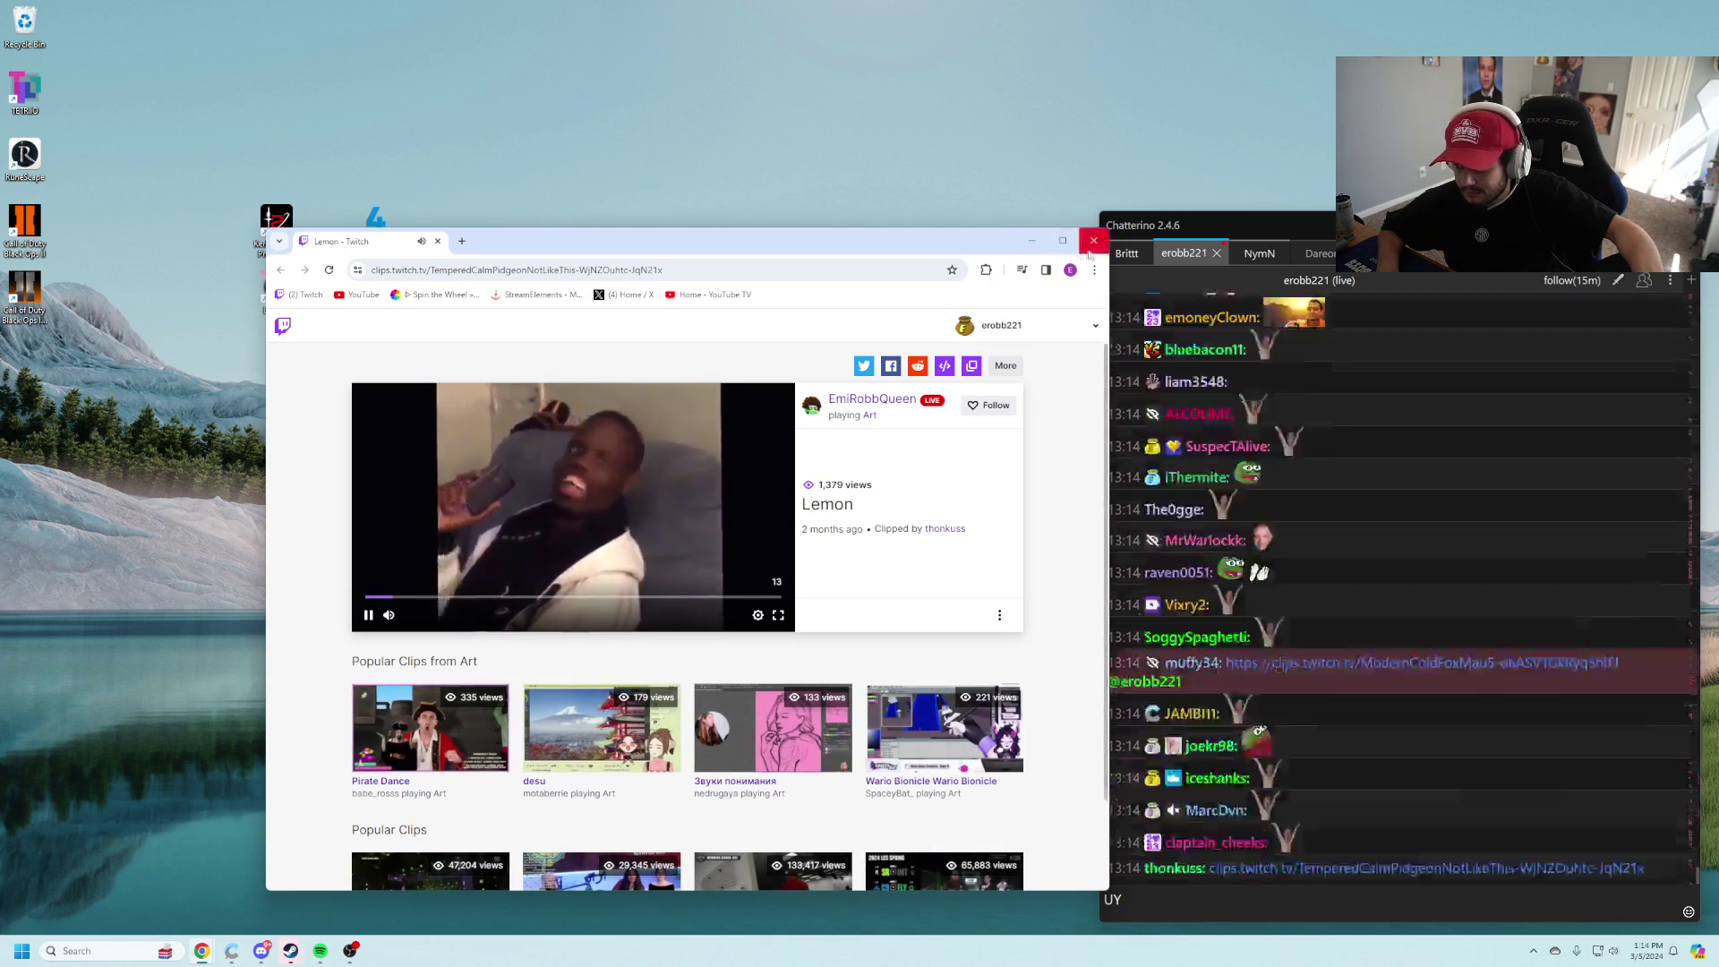The height and width of the screenshot is (967, 1719).
Task: Open More sharing options
Action: tap(1005, 365)
